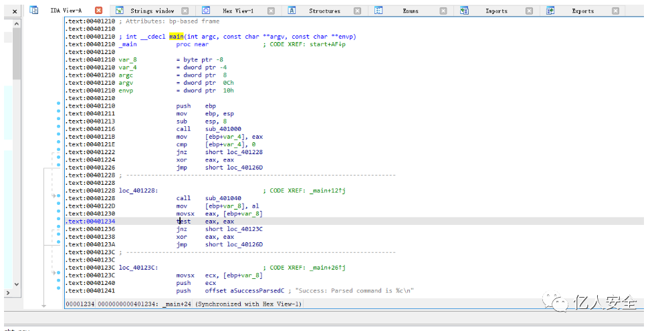Screen dimensions: 658x331
Task: Select the var_4 variable definition
Action: (128, 67)
